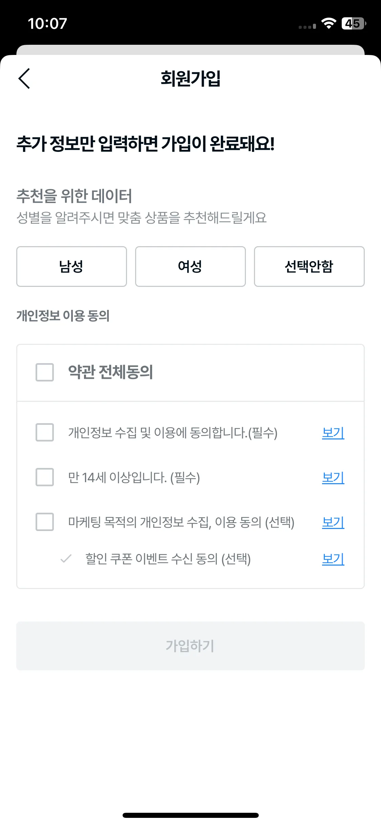The image size is (381, 826).
Task: Open 보기 link for 마케팅 목적 동의
Action: (333, 522)
